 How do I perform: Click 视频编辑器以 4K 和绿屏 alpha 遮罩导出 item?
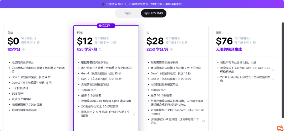pyautogui.click(x=106, y=101)
